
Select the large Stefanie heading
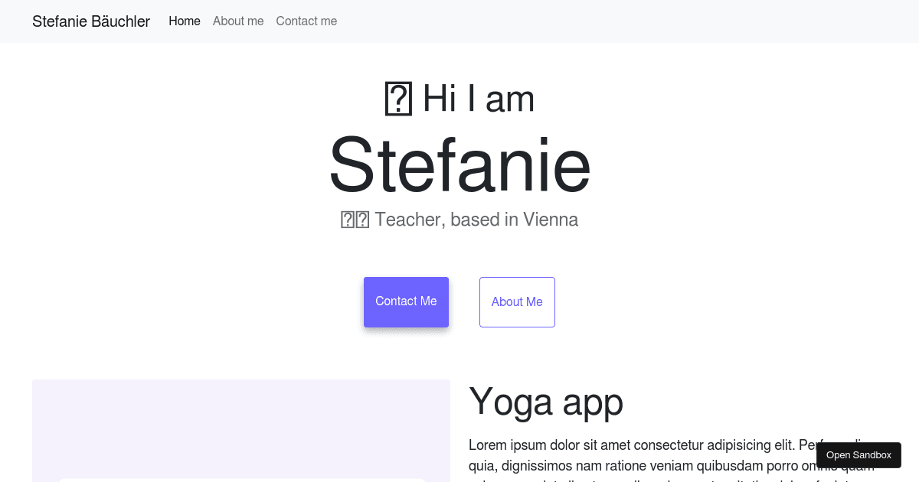pyautogui.click(x=459, y=164)
